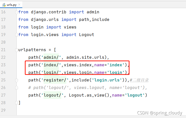The image size is (186, 118).
Task: Click the commented-out logout path on line 26
Action: click(88, 88)
